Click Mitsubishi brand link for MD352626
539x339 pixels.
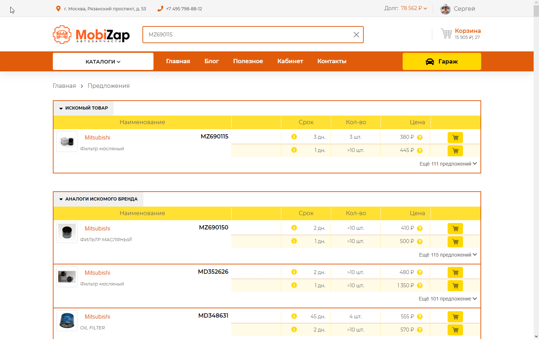[97, 273]
